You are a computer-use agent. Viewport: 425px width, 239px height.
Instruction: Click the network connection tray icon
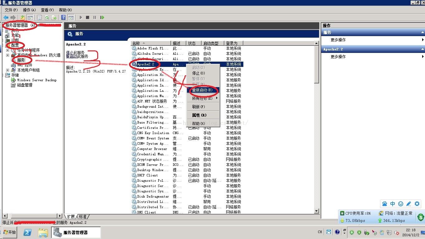[389, 232]
